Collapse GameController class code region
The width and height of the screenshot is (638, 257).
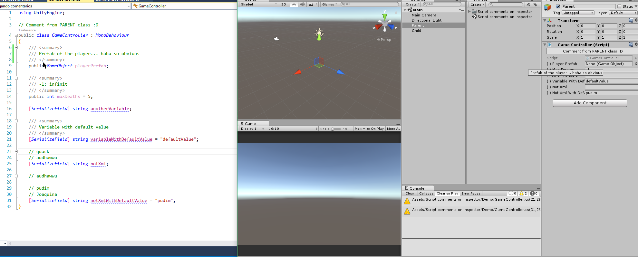tap(16, 35)
